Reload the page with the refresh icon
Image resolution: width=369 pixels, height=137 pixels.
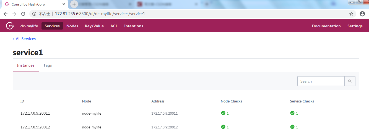click(24, 14)
